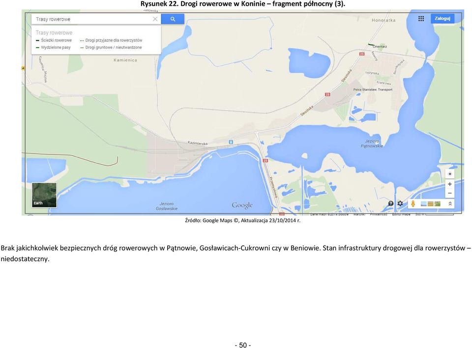The image size is (472, 348).
Task: Clear the search box with the X
Action: (155, 19)
